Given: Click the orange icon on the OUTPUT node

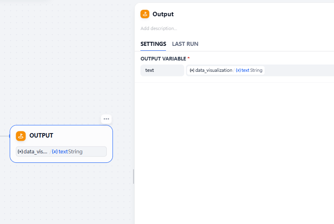Looking at the screenshot, I should 21,136.
